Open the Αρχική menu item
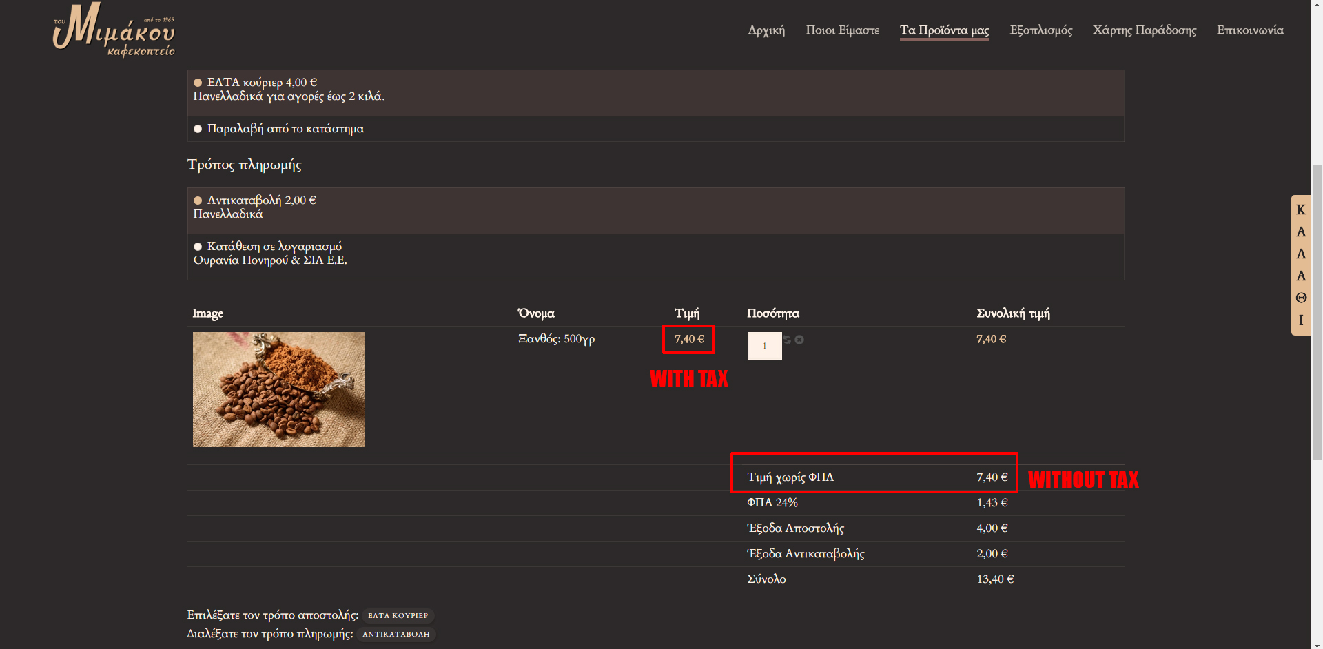 [x=766, y=30]
